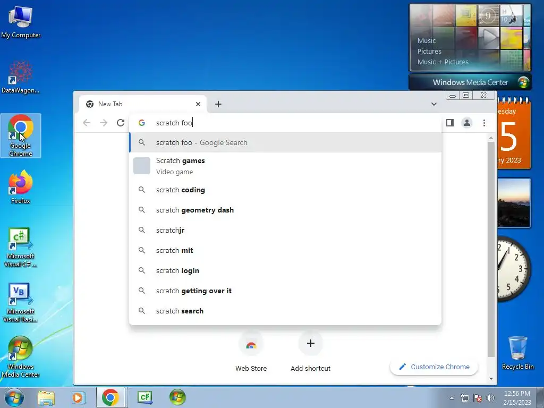544x408 pixels.
Task: Select the Microsoft Visual C# desktop shortcut
Action: [21, 247]
